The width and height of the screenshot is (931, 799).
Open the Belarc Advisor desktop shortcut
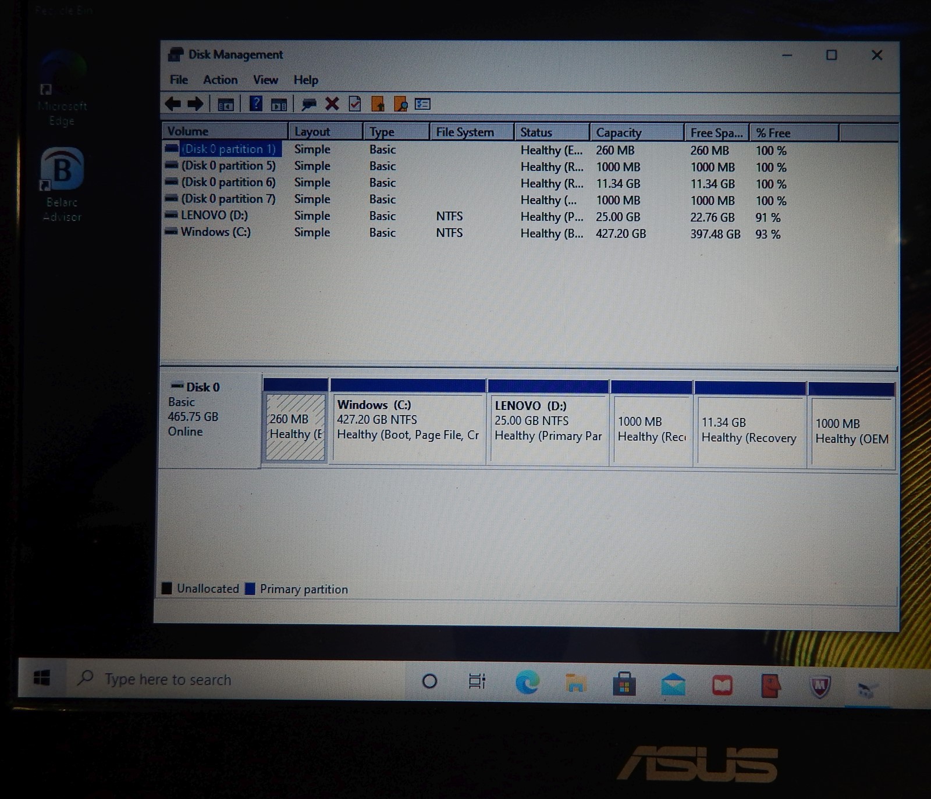pos(62,184)
